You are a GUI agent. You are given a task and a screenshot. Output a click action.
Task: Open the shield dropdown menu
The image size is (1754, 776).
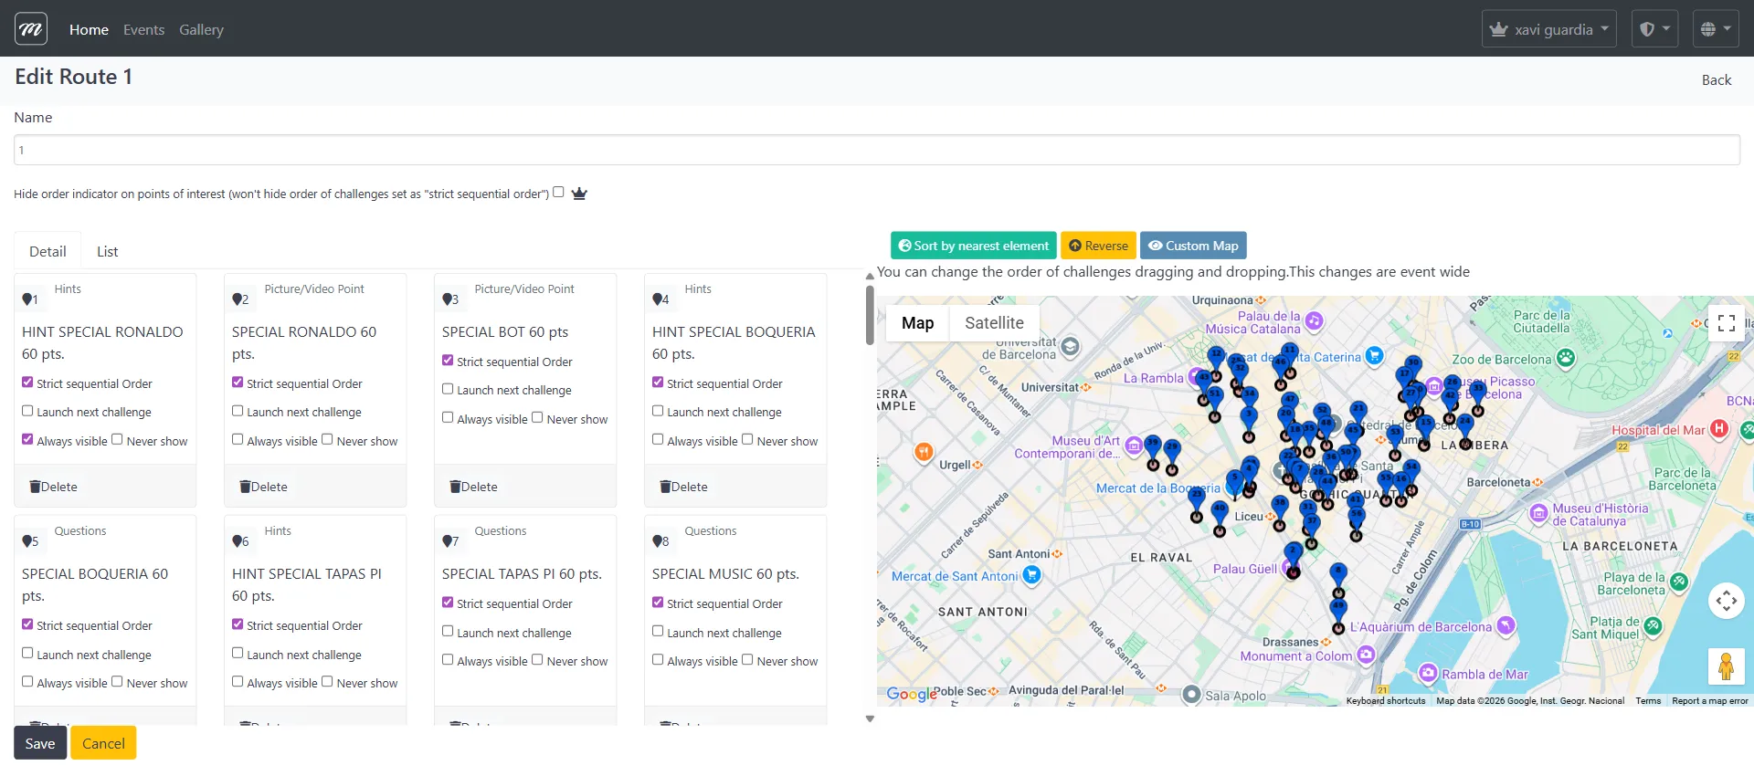1654,29
